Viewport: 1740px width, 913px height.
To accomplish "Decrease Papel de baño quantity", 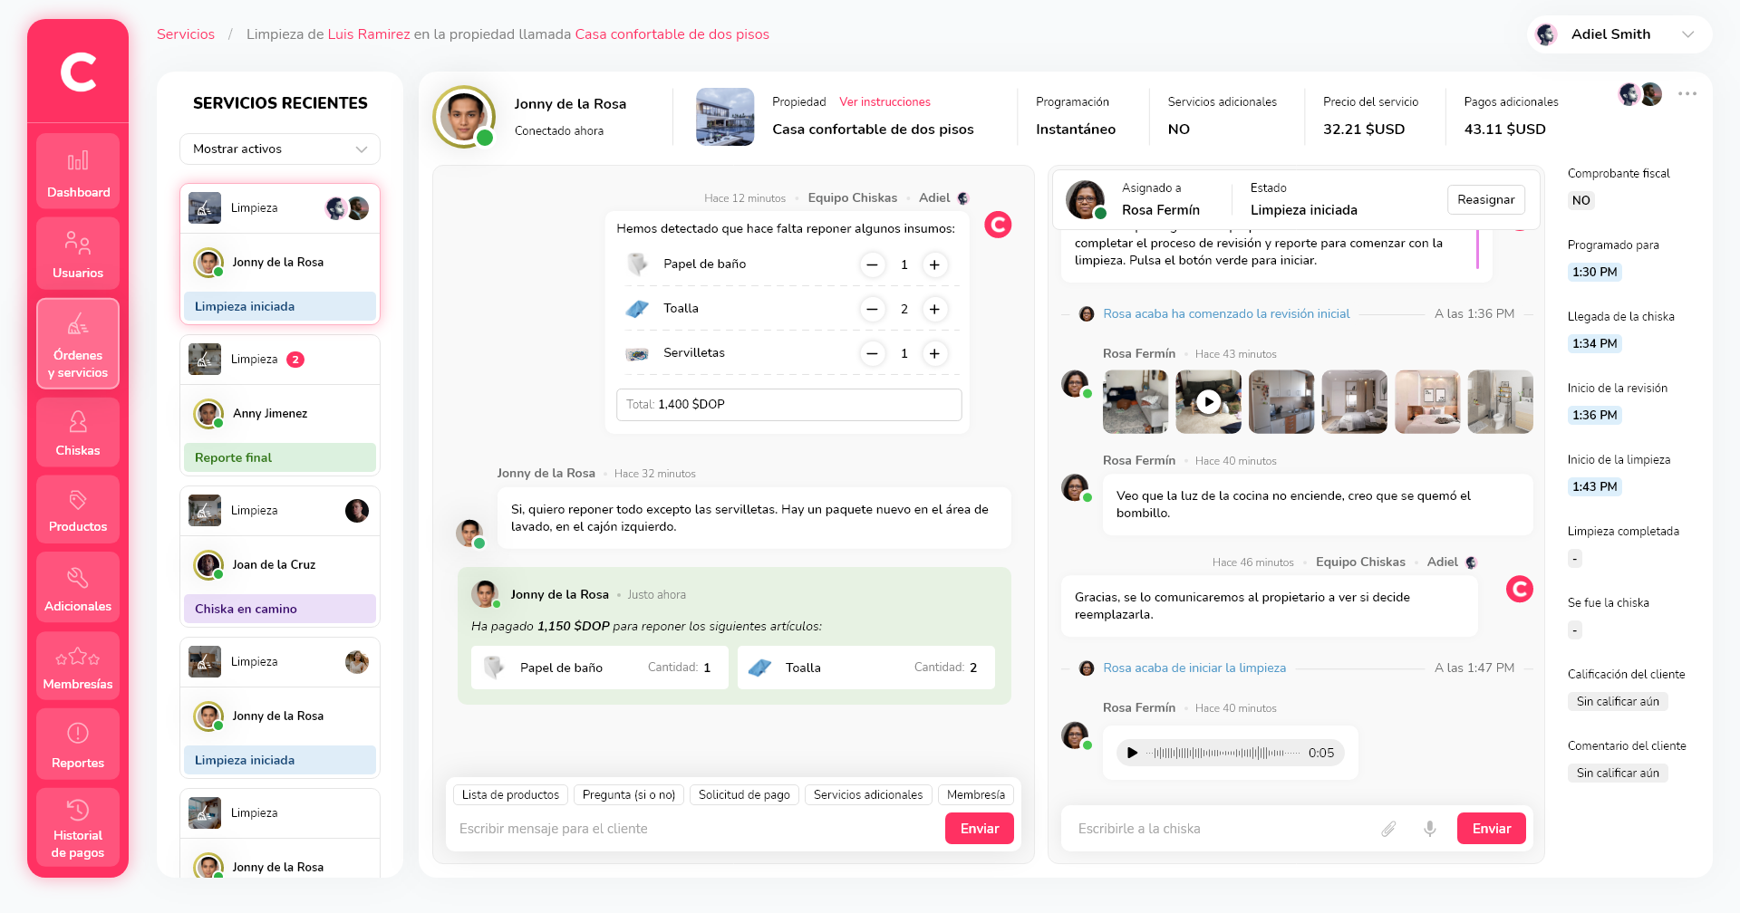I will point(872,264).
